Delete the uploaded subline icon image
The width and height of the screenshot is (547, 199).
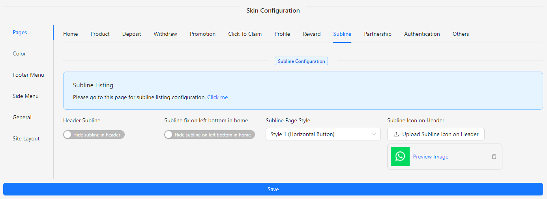[x=494, y=157]
